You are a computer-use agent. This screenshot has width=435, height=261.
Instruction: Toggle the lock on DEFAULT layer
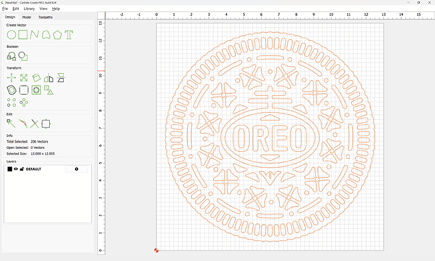coord(22,169)
